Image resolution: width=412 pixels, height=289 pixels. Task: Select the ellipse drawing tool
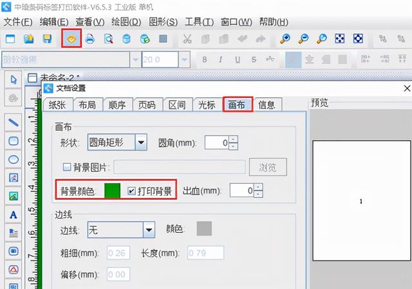coord(13,159)
